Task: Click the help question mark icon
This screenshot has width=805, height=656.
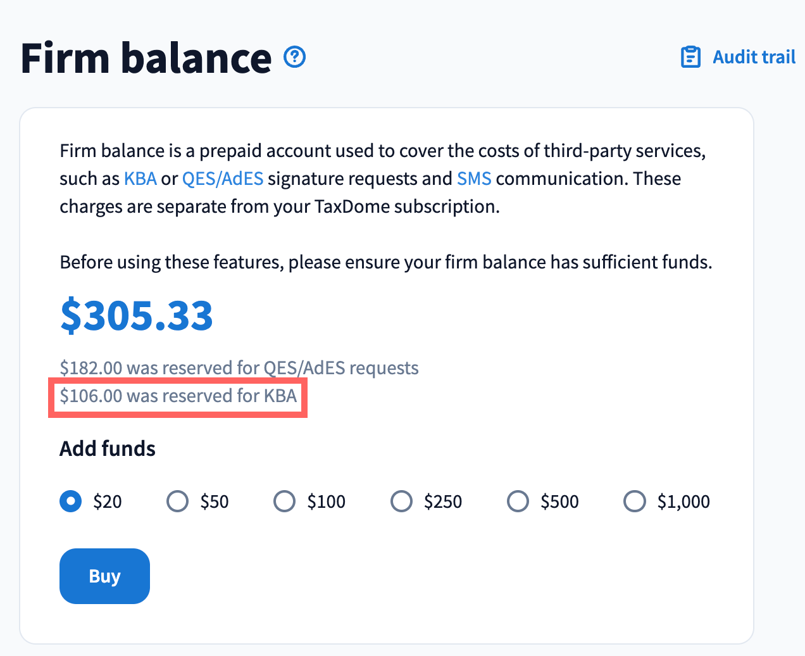Action: (295, 57)
